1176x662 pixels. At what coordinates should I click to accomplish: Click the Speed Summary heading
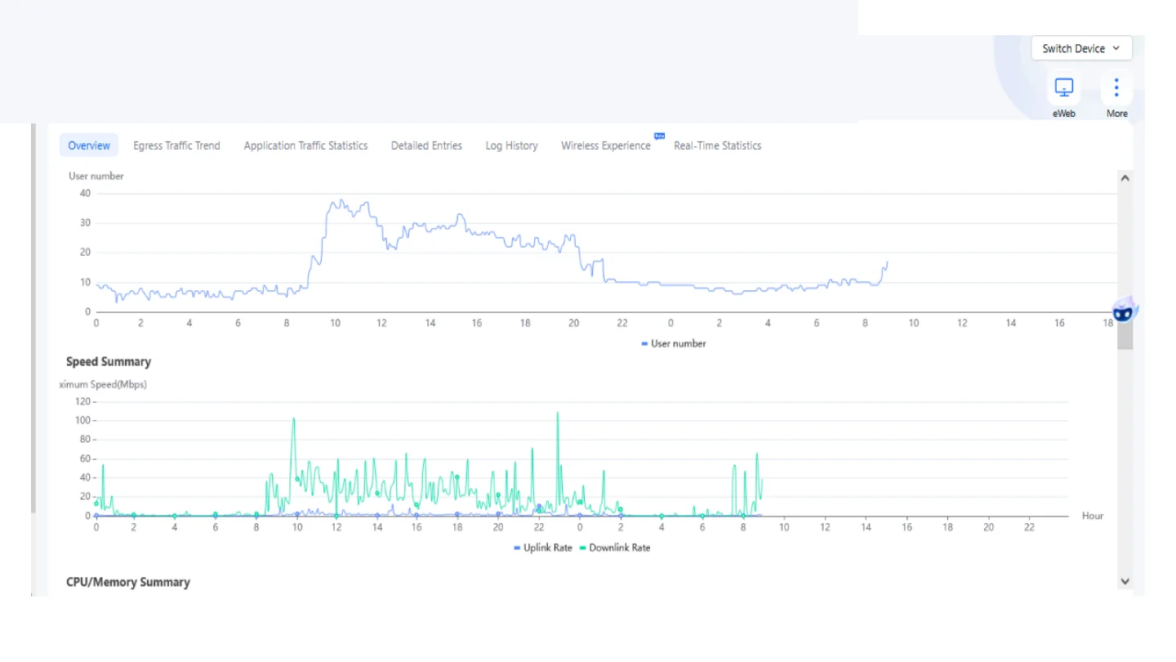109,361
